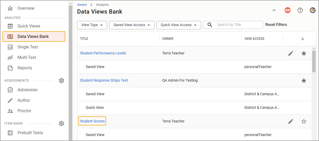This screenshot has width=319, height=141.
Task: Click Terra Teacher in Student Performance Levels row
Action: [x=173, y=53]
